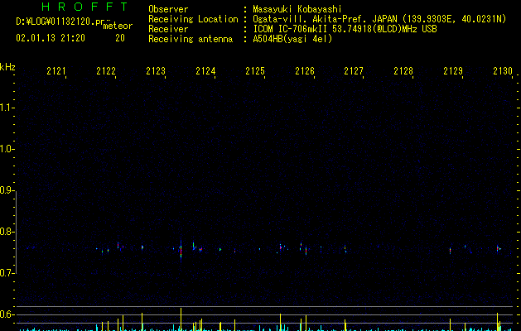Click the 'Receiver' field label

point(168,29)
